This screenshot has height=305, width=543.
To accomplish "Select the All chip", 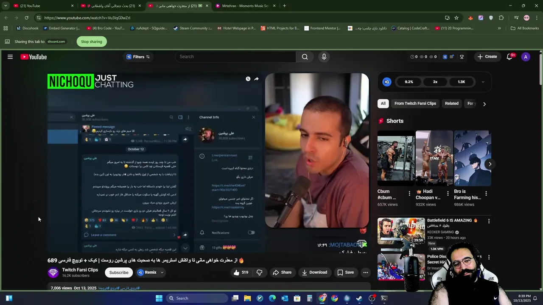I will pyautogui.click(x=383, y=103).
